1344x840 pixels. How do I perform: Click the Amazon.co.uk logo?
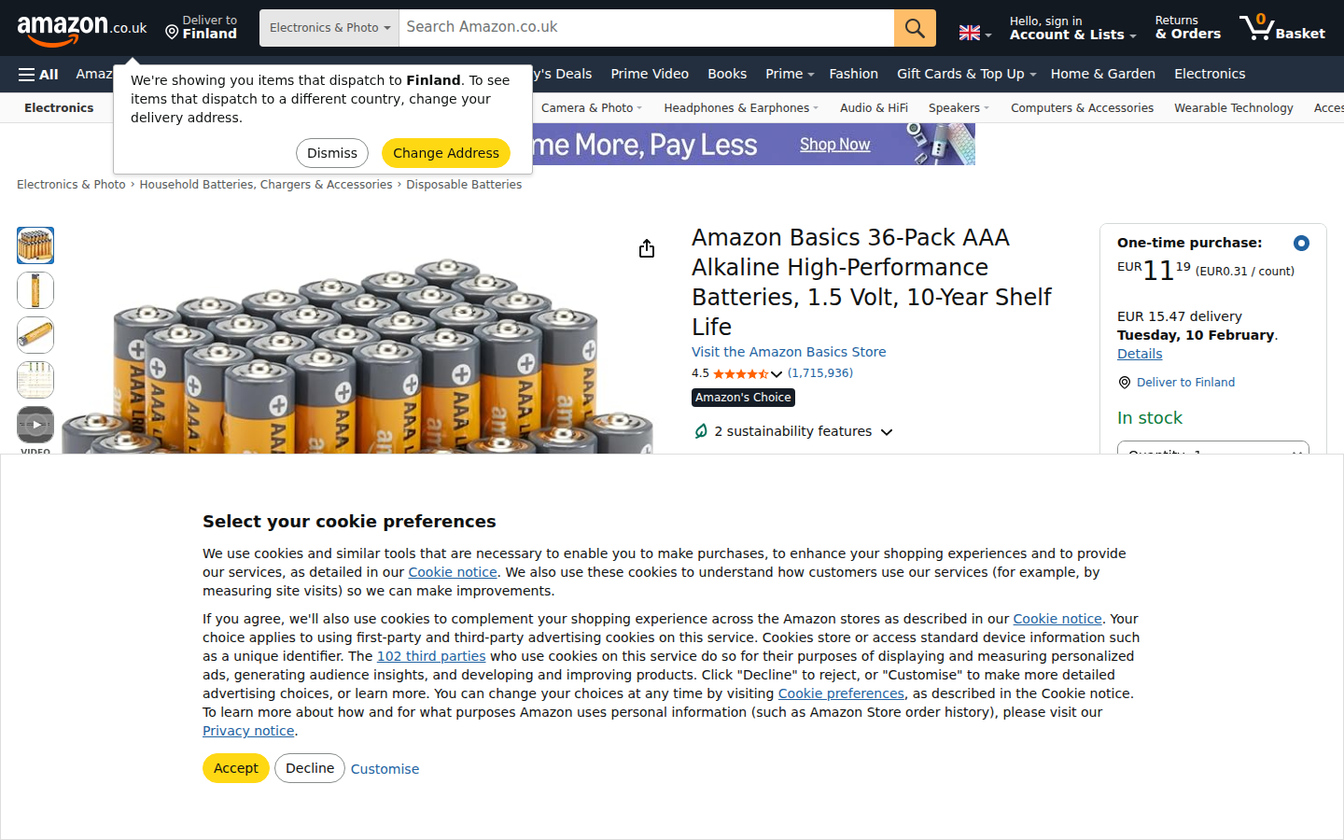[81, 29]
